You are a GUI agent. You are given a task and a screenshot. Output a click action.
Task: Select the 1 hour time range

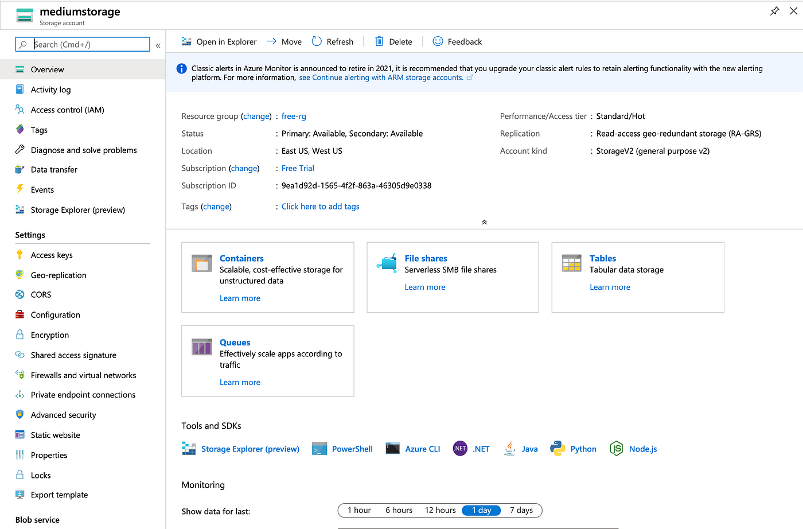tap(359, 510)
